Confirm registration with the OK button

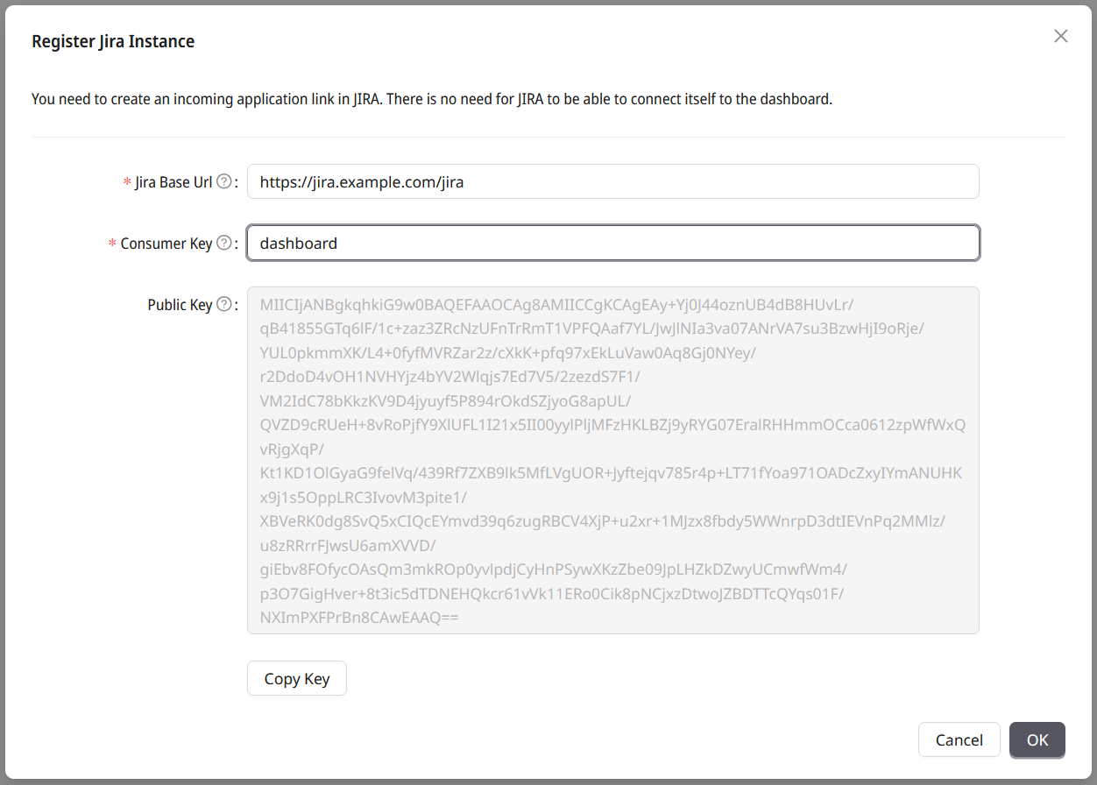coord(1037,739)
